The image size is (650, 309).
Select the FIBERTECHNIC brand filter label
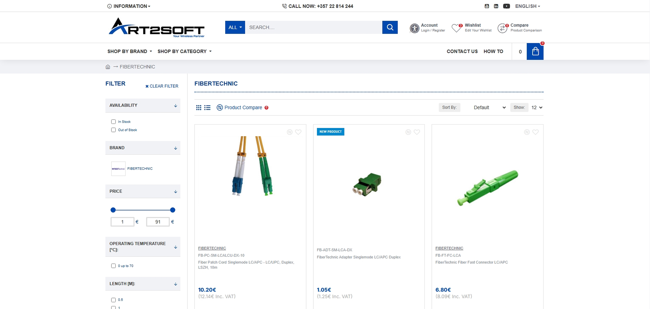[x=140, y=169]
